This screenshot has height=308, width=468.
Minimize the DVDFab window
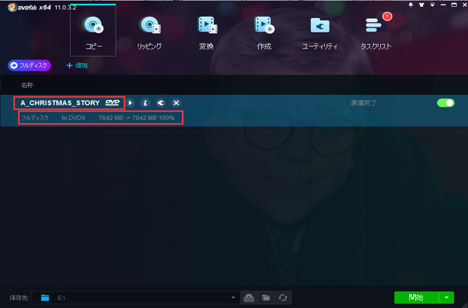click(x=443, y=5)
